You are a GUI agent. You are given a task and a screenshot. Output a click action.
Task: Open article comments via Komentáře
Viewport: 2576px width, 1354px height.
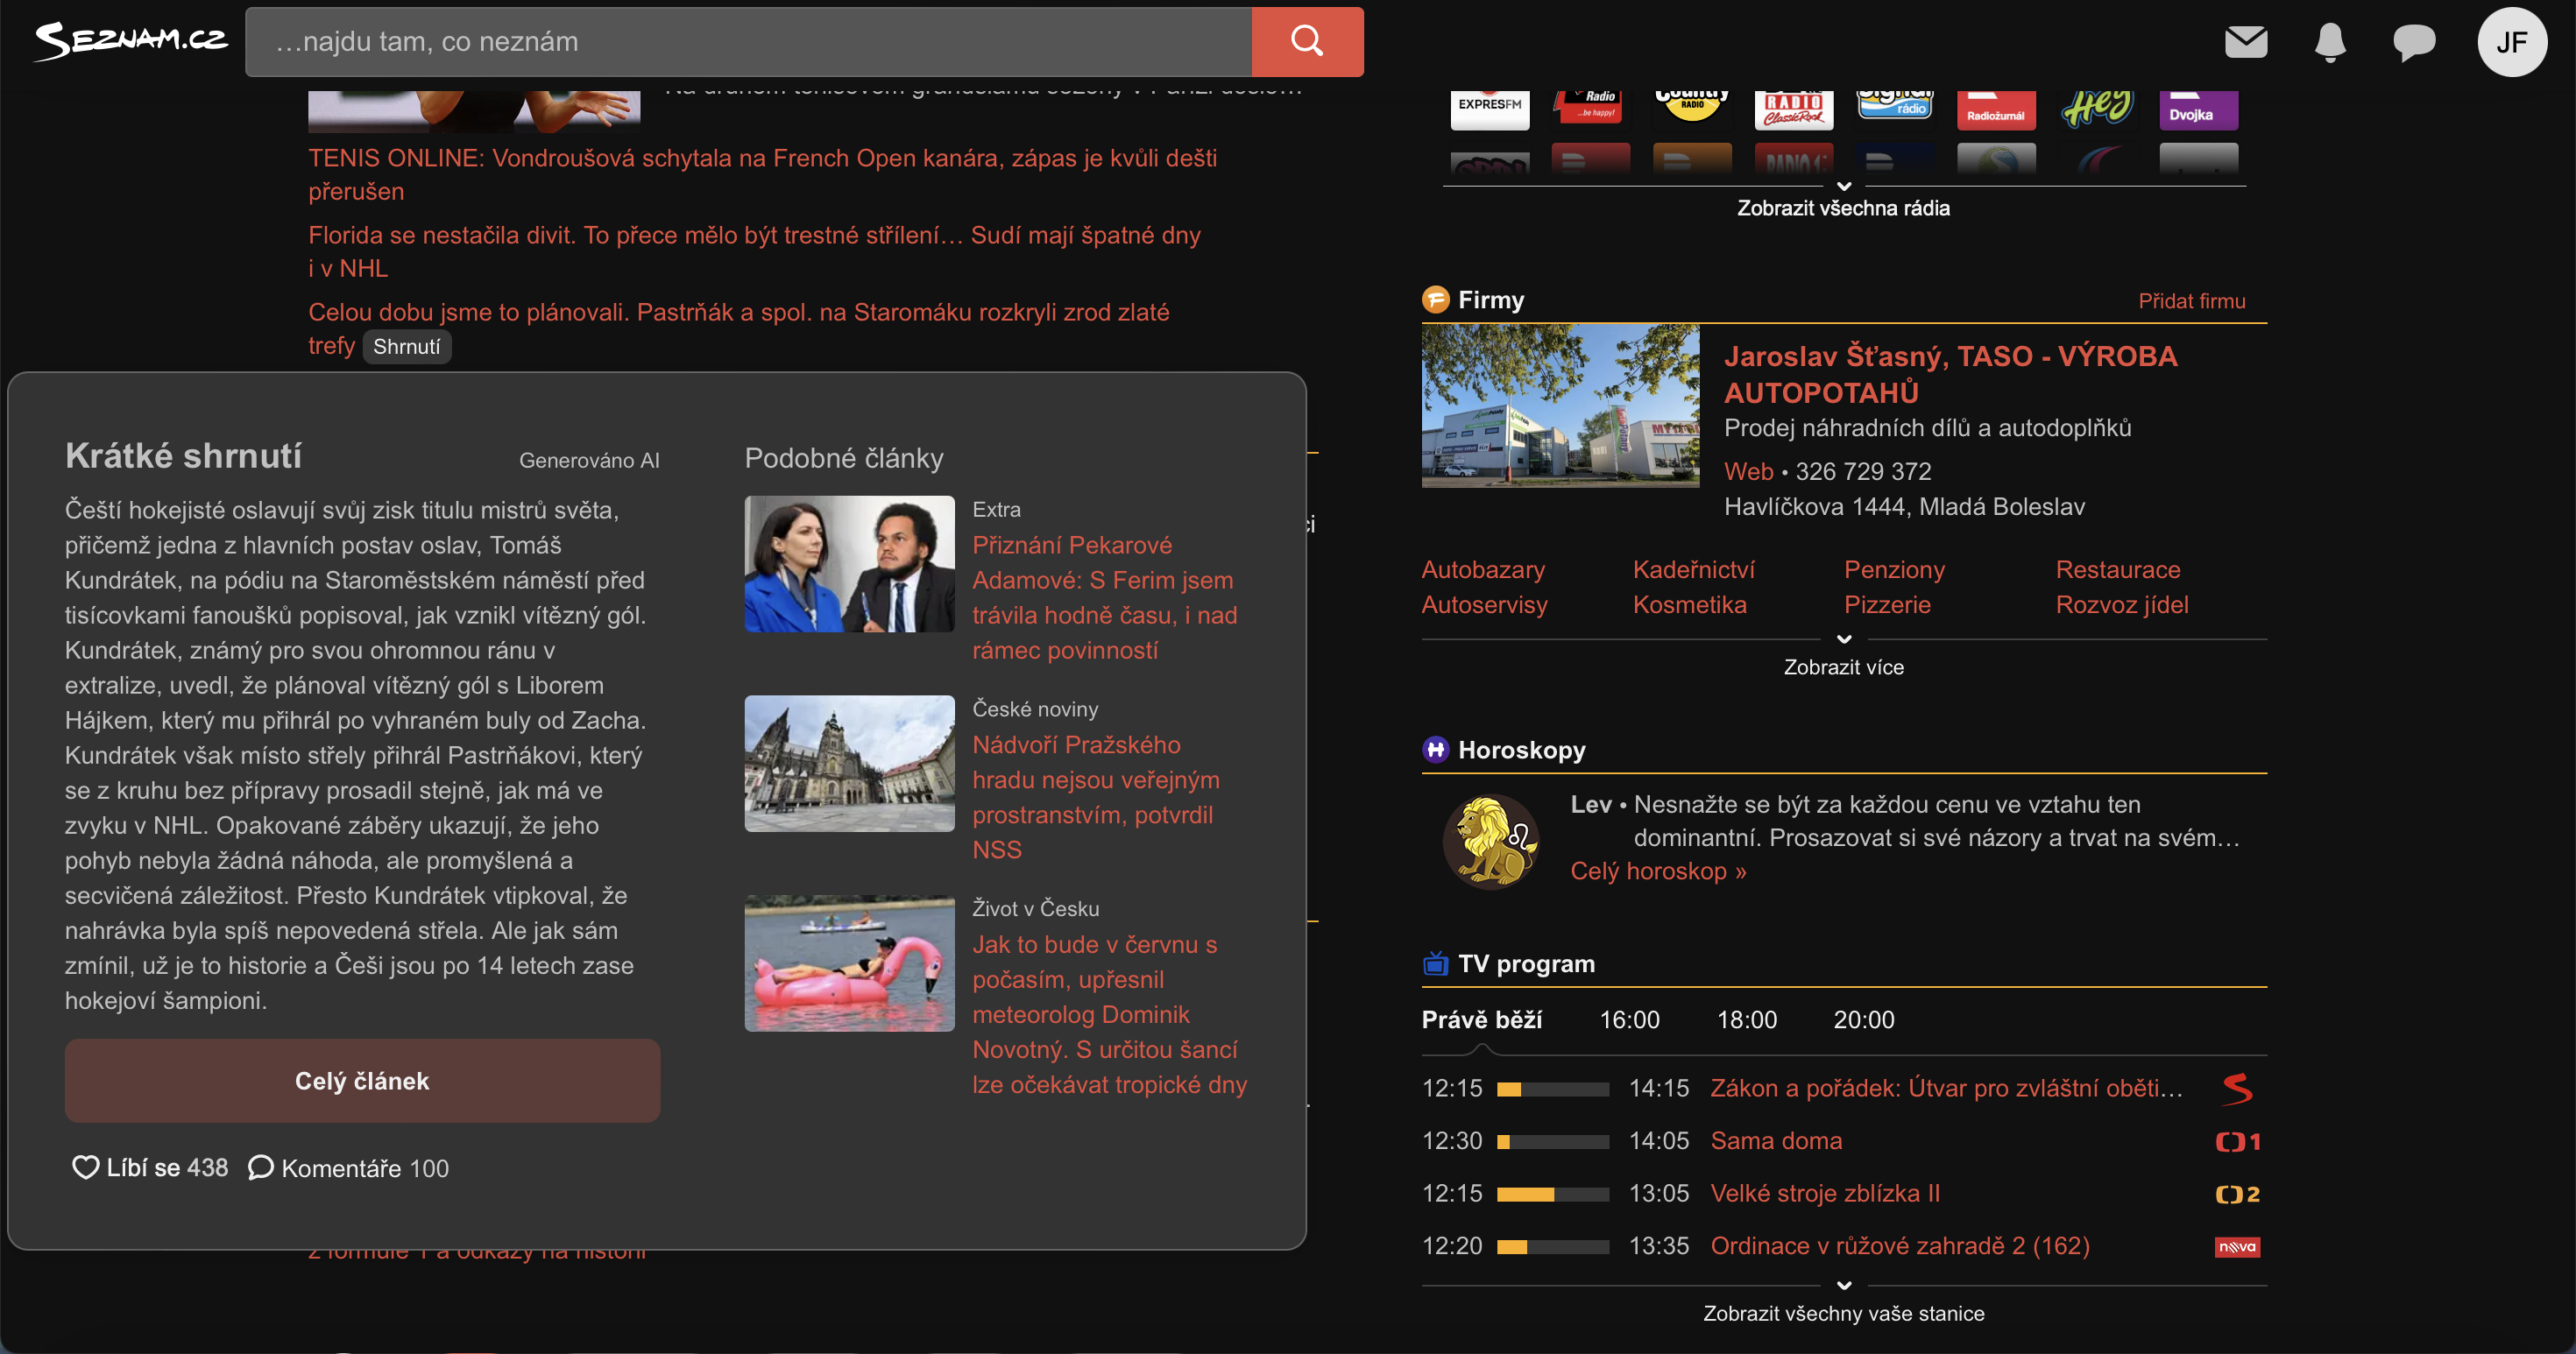(348, 1167)
